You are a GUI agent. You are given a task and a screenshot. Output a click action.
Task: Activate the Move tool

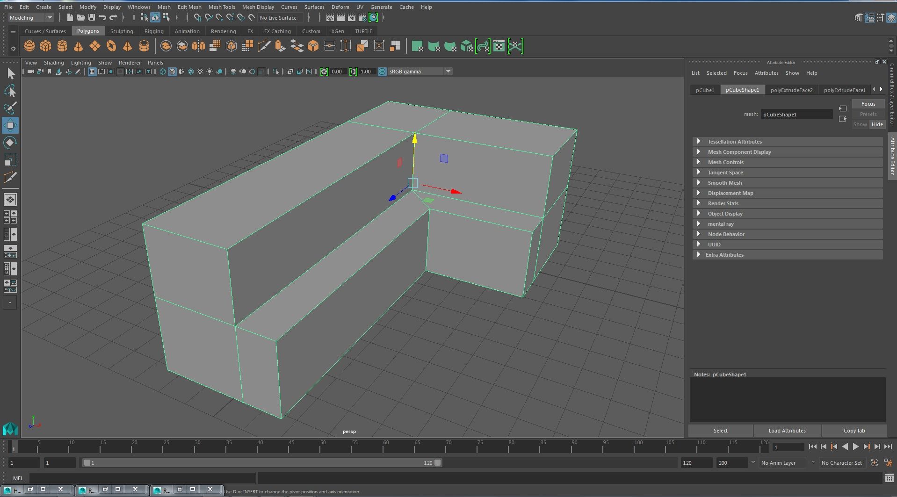(x=10, y=125)
